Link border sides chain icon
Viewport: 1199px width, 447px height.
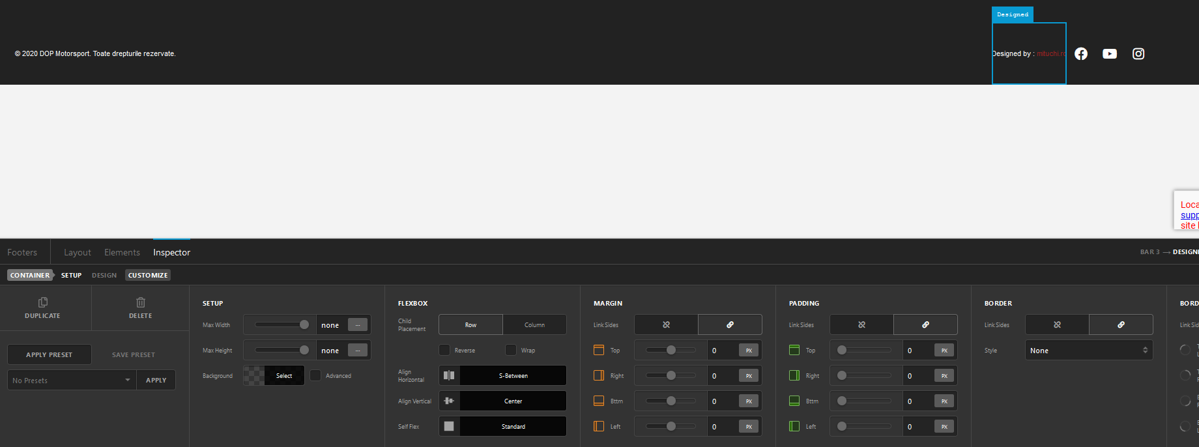point(1121,324)
